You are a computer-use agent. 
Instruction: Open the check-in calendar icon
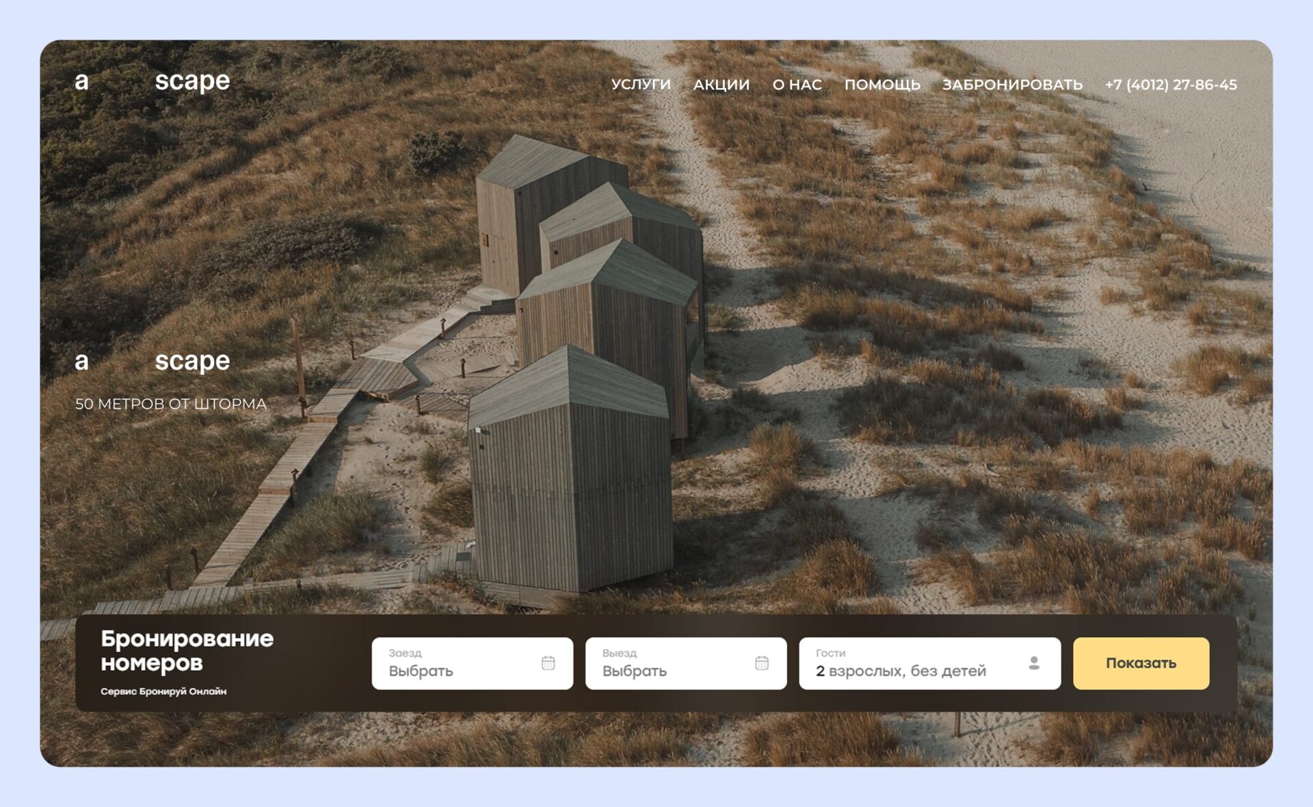548,663
